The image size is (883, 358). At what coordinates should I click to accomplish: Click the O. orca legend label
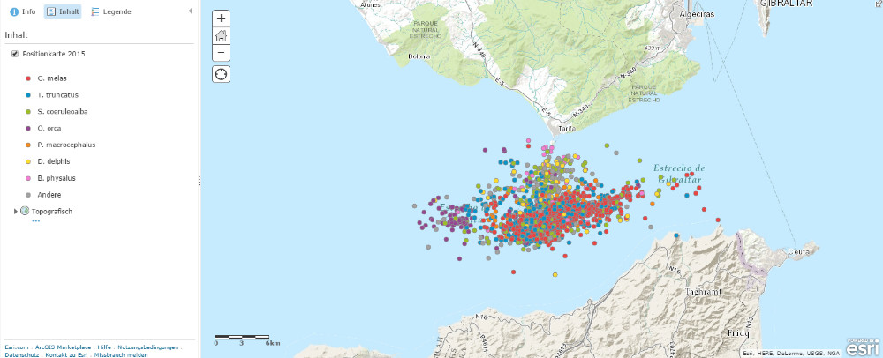click(x=49, y=128)
